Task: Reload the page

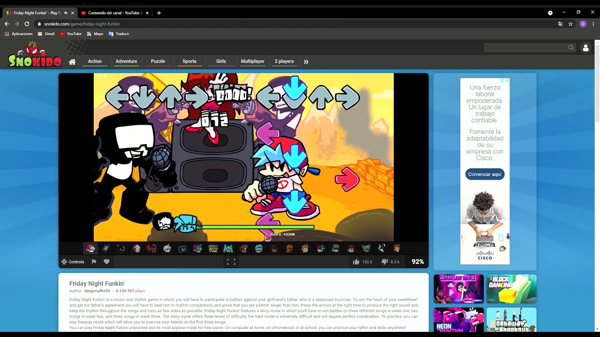Action: [27, 24]
